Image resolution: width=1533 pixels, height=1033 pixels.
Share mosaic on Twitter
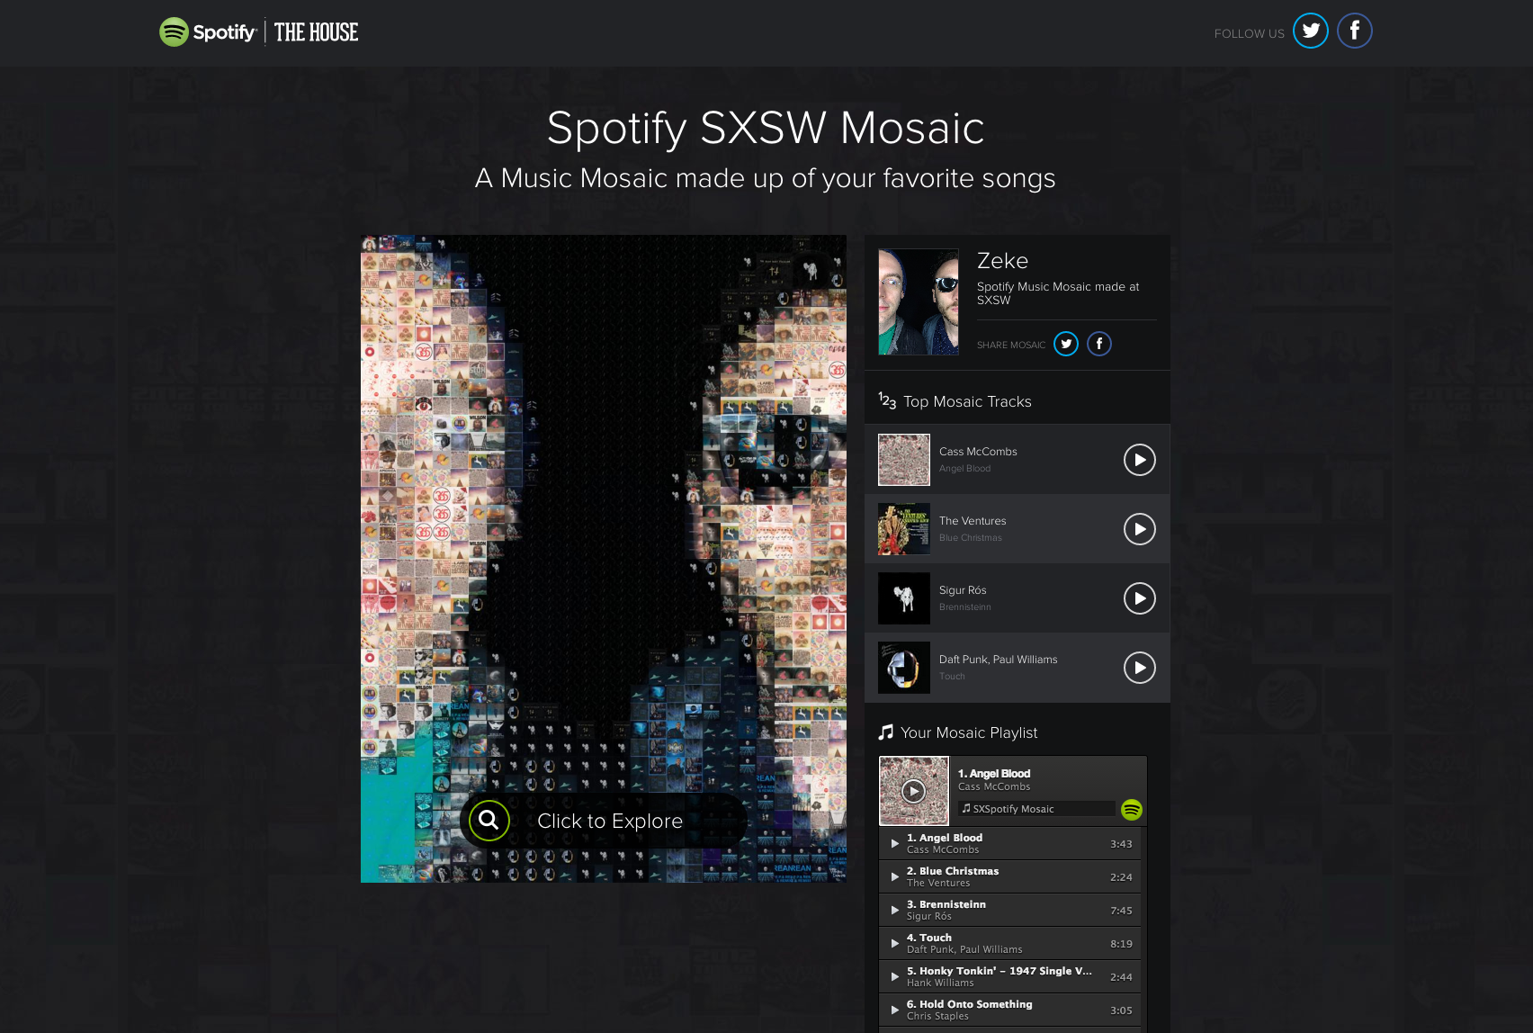tap(1066, 344)
